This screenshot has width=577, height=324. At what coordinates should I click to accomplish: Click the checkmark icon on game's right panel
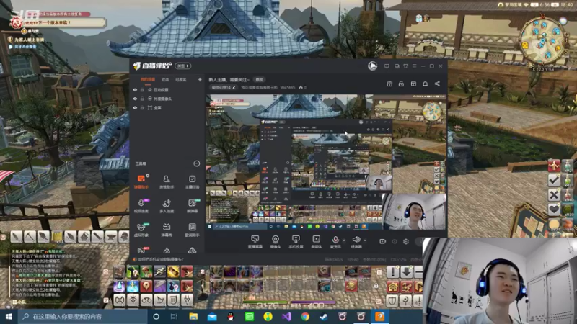(x=554, y=180)
